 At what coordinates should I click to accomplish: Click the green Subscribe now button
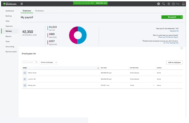pos(101,3)
